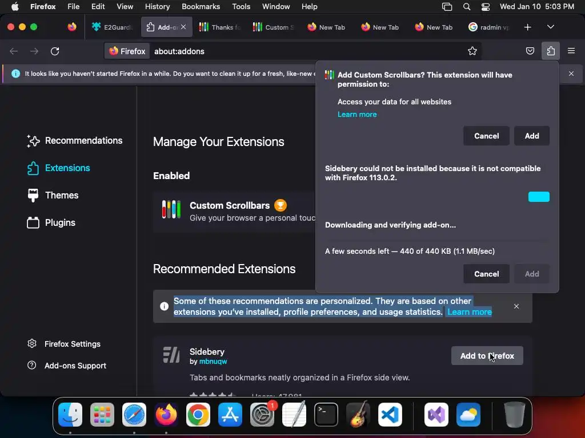The width and height of the screenshot is (585, 438).
Task: Switch to the Thanks for tab
Action: (x=220, y=27)
